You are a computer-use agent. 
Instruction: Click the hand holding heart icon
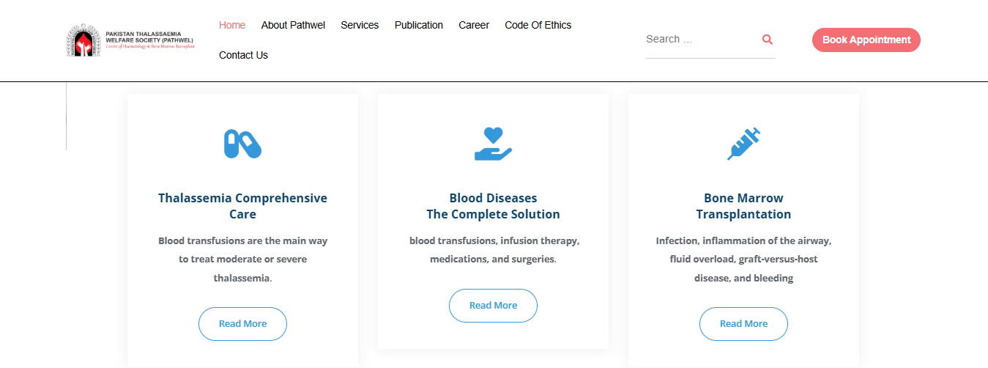pos(493,144)
